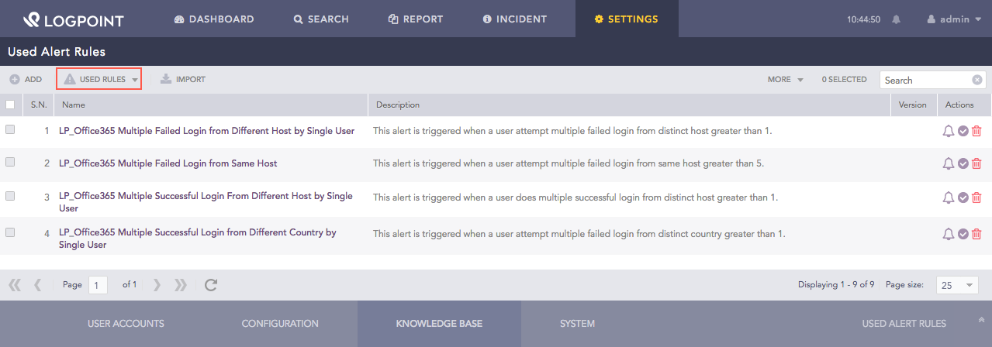Viewport: 992px width, 347px height.
Task: Click bell icon for Different Country alert row
Action: (x=948, y=234)
